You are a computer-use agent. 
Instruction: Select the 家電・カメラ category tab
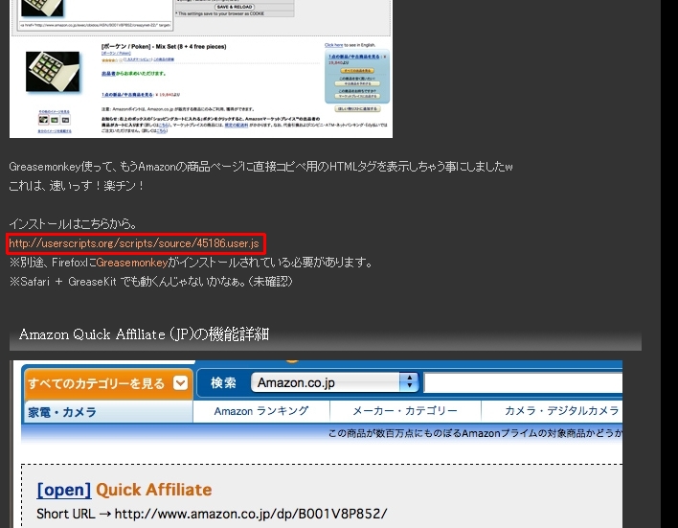pos(108,412)
